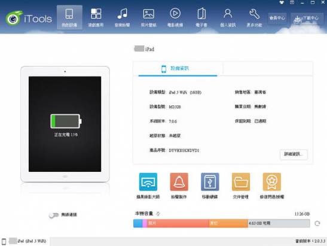Click the orange photos segment of storage bar
Screen dimensions: 327x246
click(178, 223)
